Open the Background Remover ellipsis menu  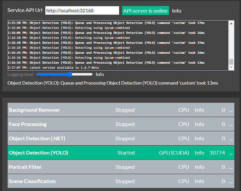tap(231, 110)
